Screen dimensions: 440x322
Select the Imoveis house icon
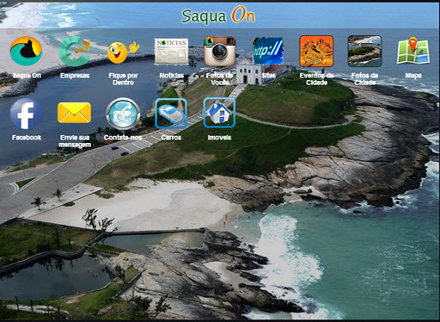click(219, 113)
